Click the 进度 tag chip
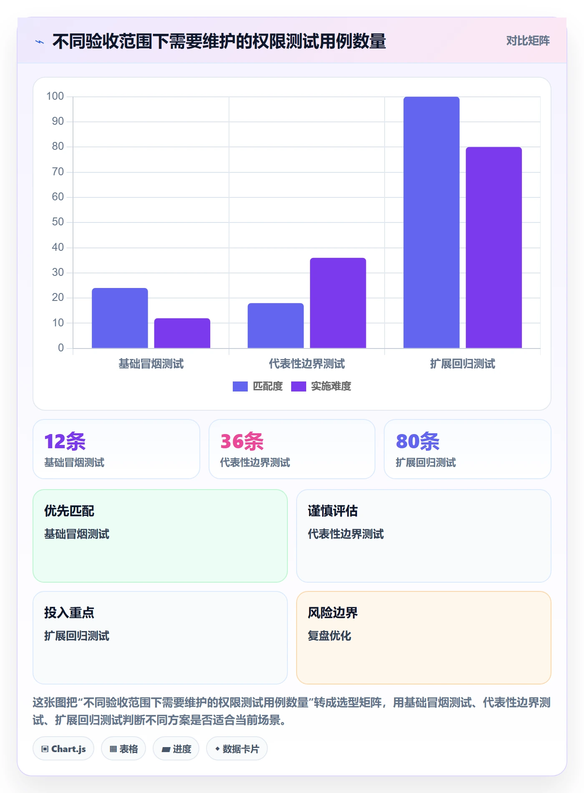This screenshot has height=793, width=584. 176,749
